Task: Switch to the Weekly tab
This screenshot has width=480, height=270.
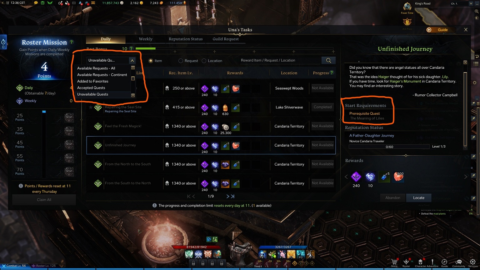Action: click(146, 39)
